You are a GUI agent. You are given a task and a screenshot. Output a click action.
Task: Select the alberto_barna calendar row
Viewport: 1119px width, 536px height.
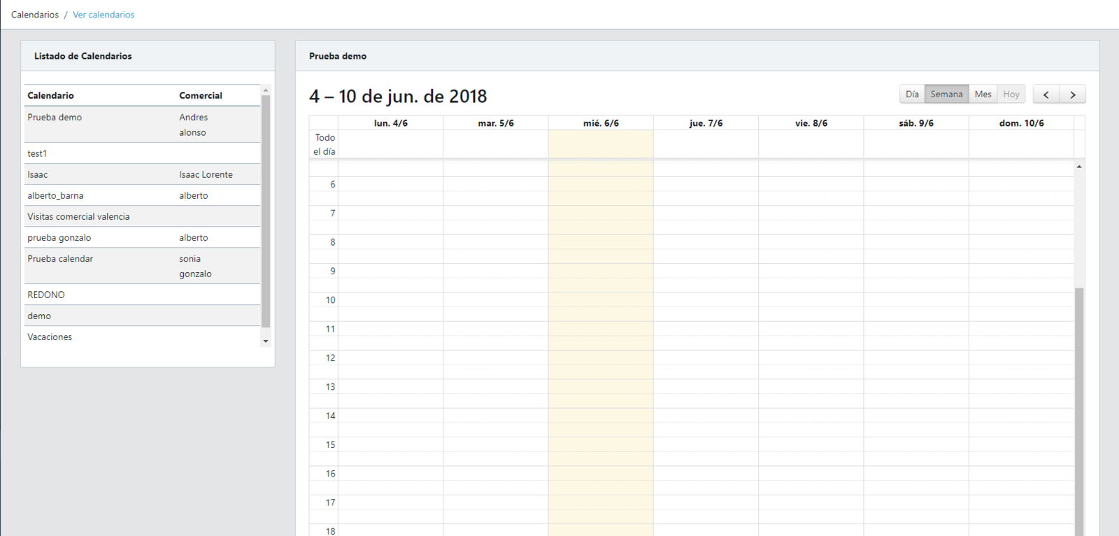55,196
